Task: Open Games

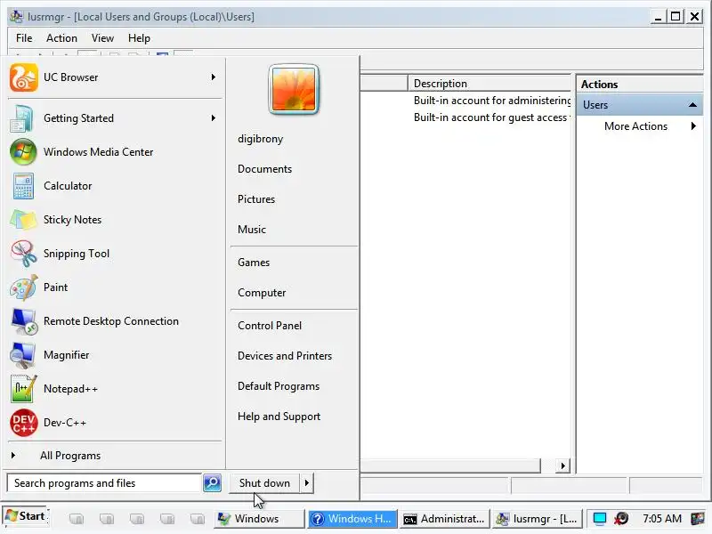Action: coord(254,263)
